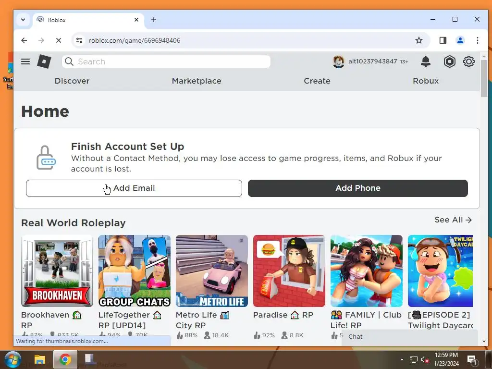Open Brookhaven RP game thumbnail
The image size is (492, 369).
point(57,271)
